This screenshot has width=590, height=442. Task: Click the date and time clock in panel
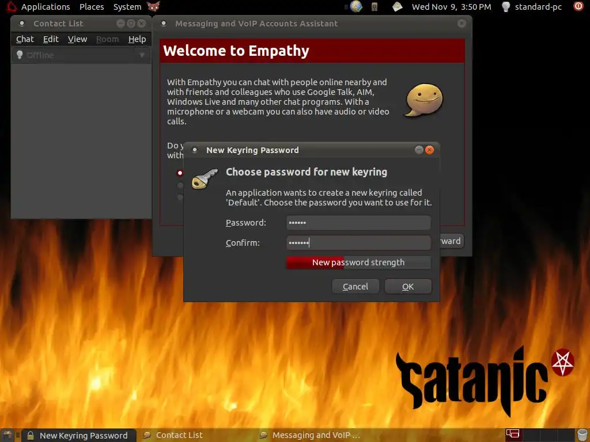[x=452, y=7]
